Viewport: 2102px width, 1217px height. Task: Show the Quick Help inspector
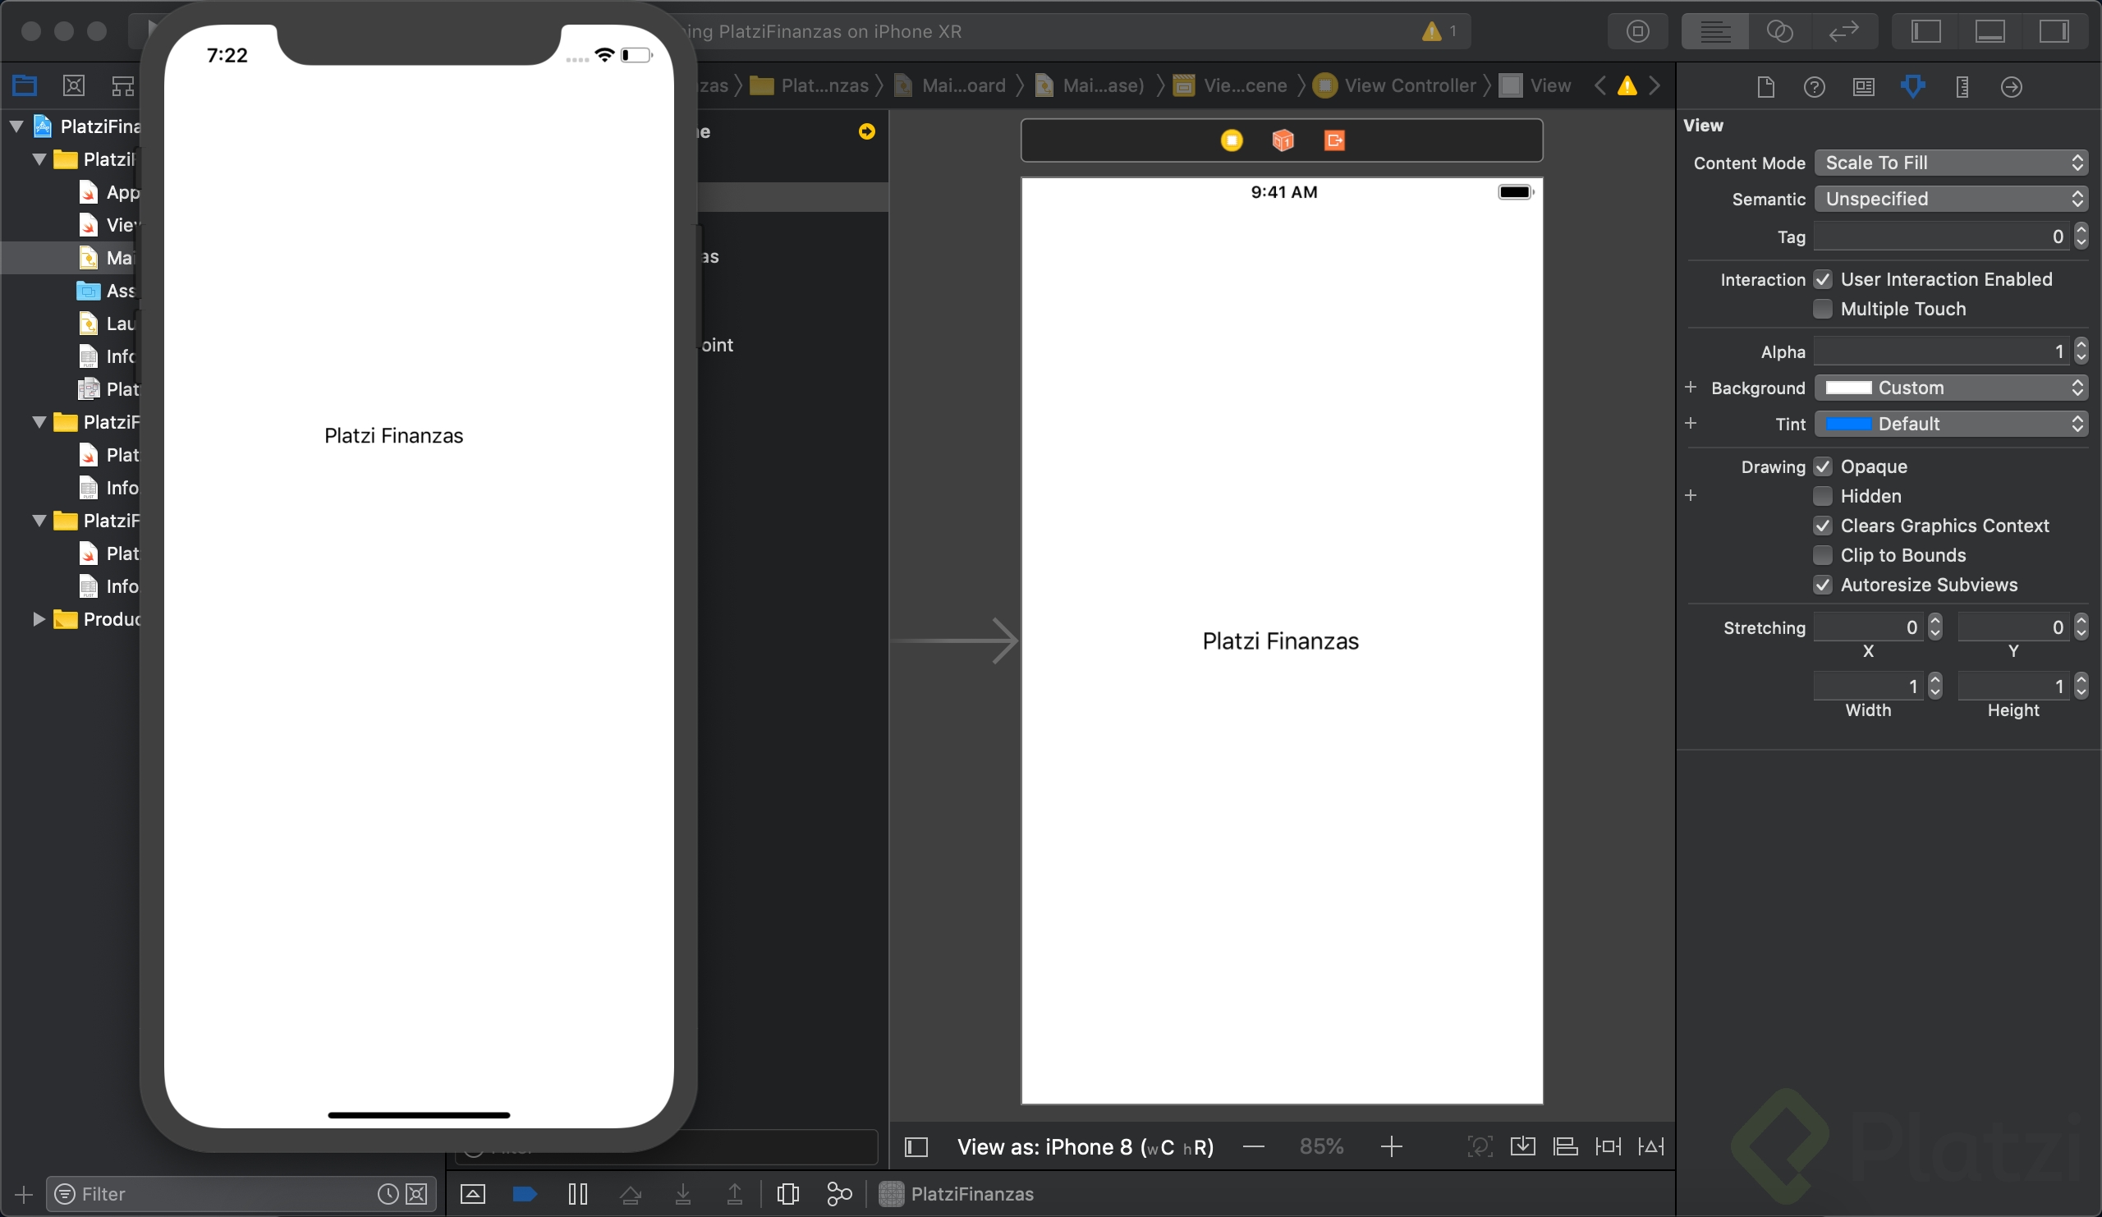tap(1815, 87)
